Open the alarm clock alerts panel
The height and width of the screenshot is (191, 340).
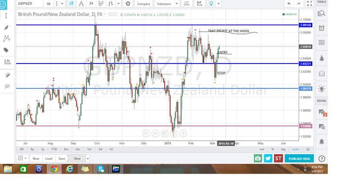click(322, 28)
